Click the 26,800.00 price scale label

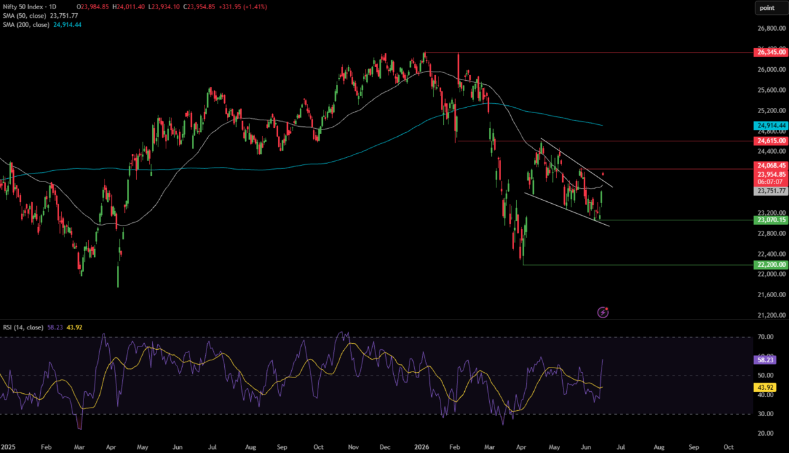[771, 28]
